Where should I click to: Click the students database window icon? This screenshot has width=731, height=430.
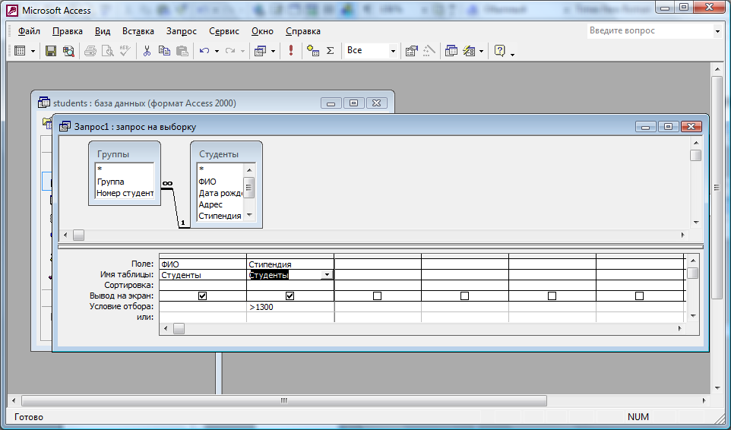44,103
